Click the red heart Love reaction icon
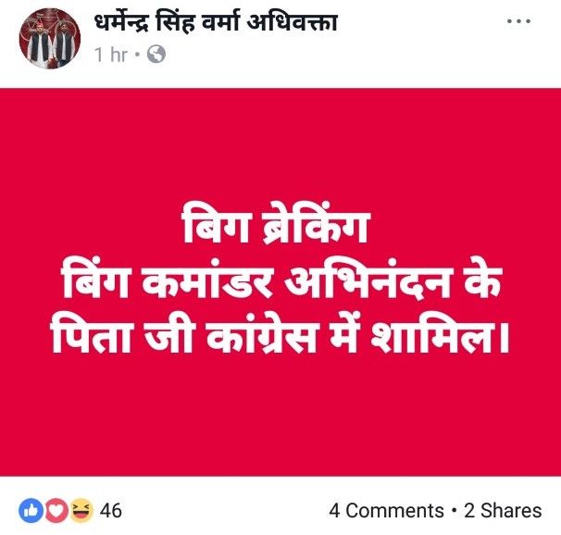 [56, 510]
